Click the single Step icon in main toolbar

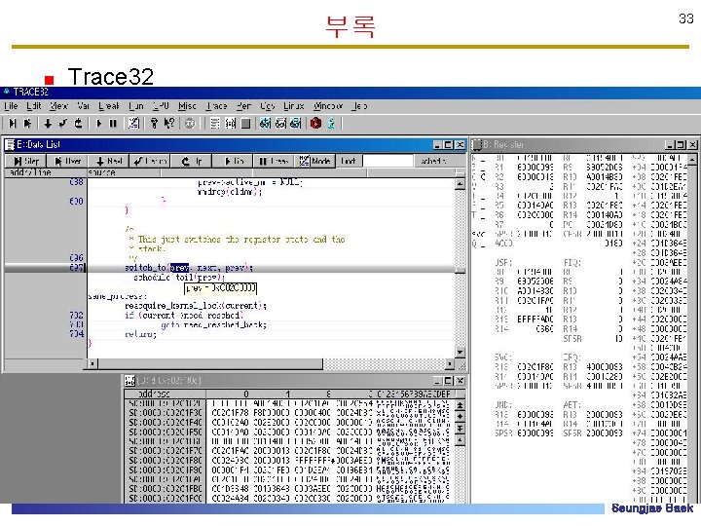pos(13,123)
